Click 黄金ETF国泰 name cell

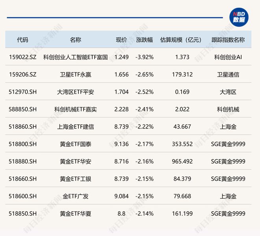pyautogui.click(x=76, y=144)
